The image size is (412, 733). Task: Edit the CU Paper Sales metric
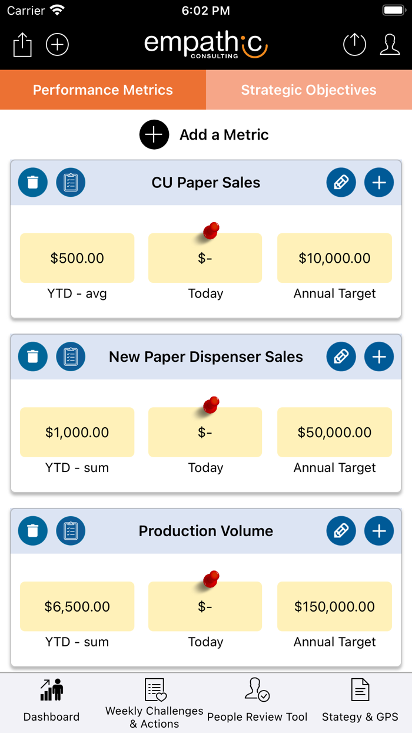pyautogui.click(x=341, y=183)
